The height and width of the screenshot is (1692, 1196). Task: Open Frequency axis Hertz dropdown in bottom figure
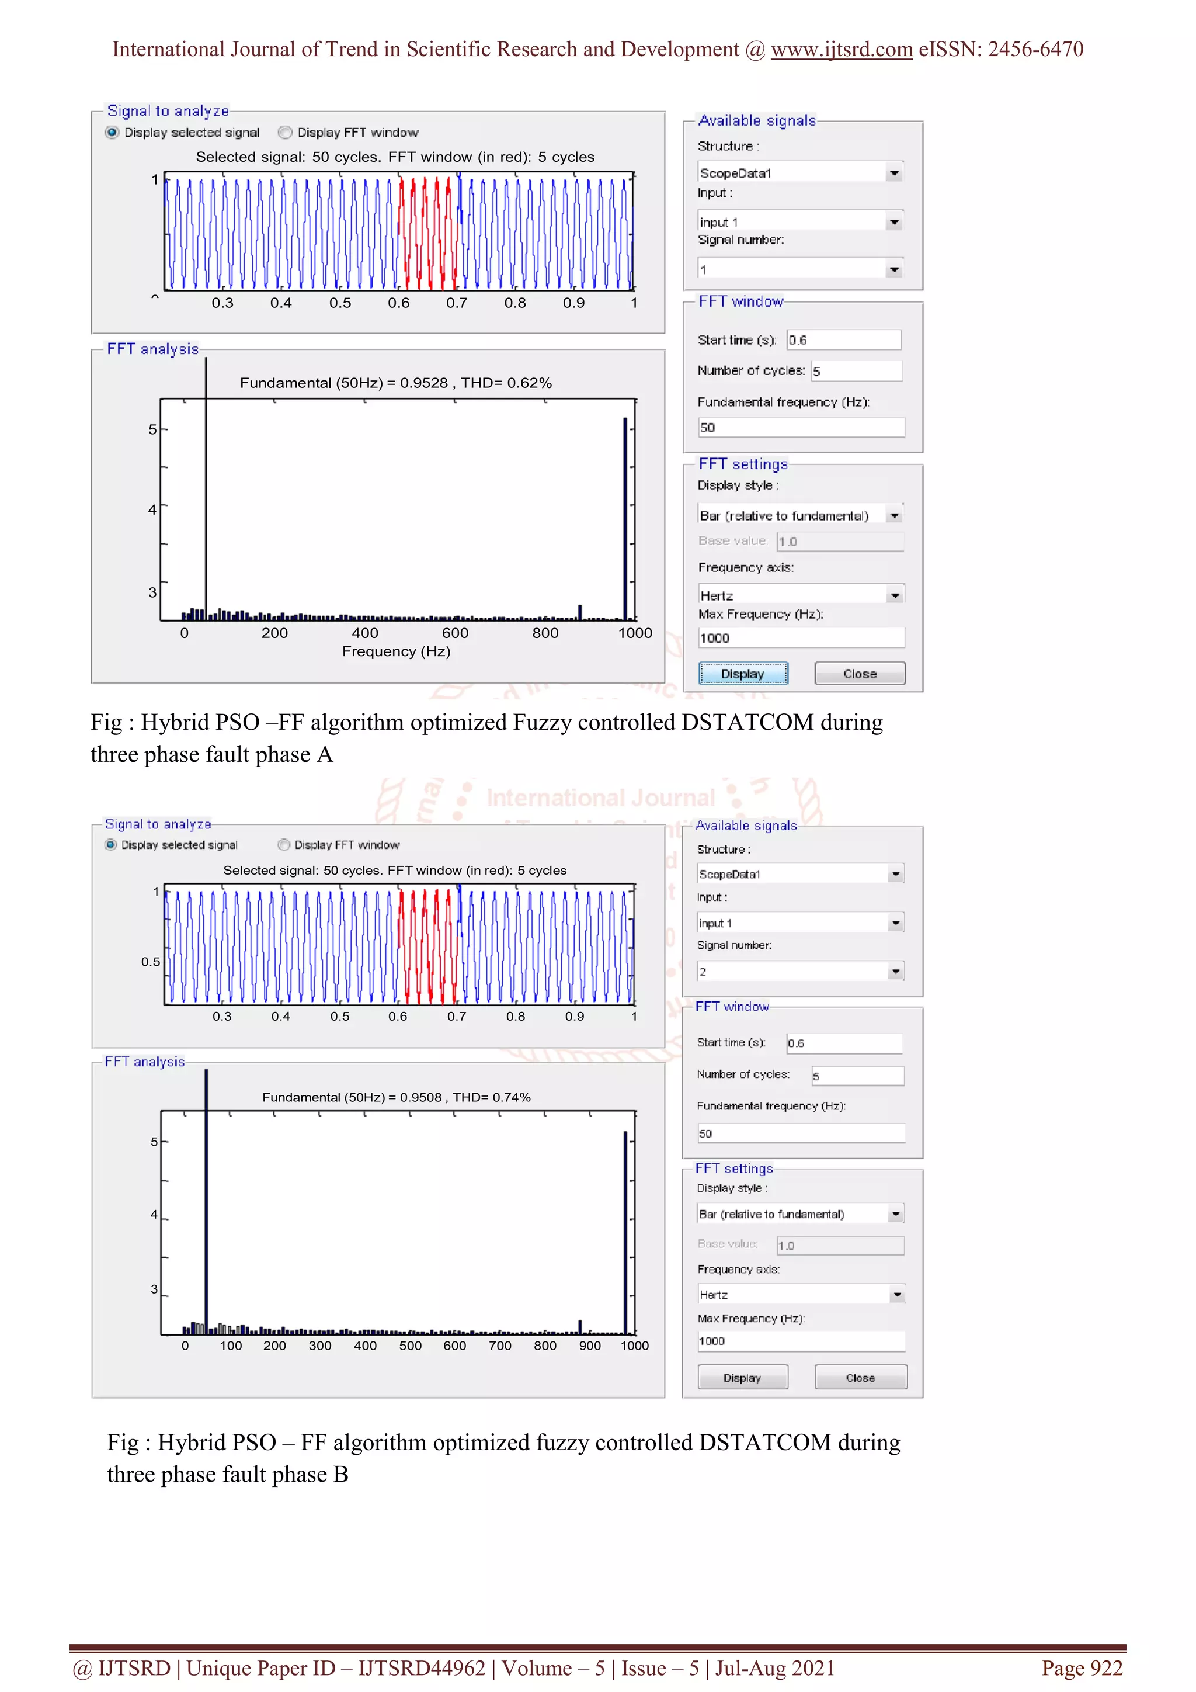800,1294
